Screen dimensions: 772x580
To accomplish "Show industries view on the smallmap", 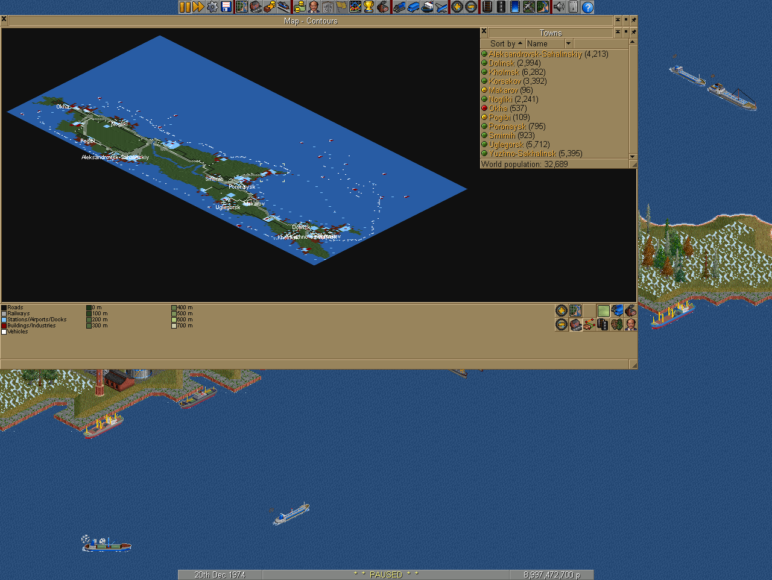I will pos(631,310).
